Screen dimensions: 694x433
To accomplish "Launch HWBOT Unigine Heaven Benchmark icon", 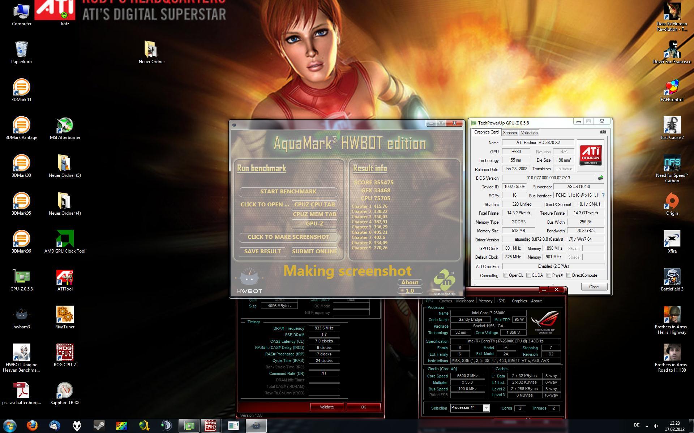I will [x=21, y=357].
